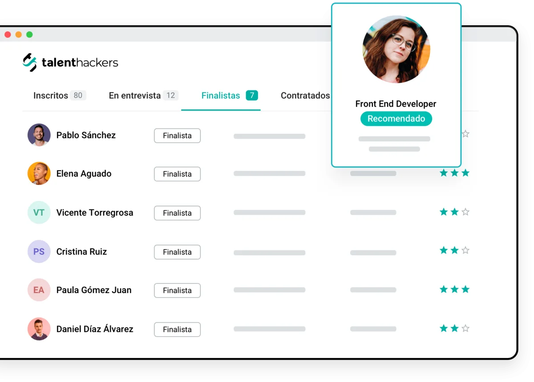Rate Cristina Ruiz with third star

click(465, 250)
